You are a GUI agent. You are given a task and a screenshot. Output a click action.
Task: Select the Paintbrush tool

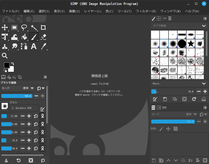pos(34,37)
